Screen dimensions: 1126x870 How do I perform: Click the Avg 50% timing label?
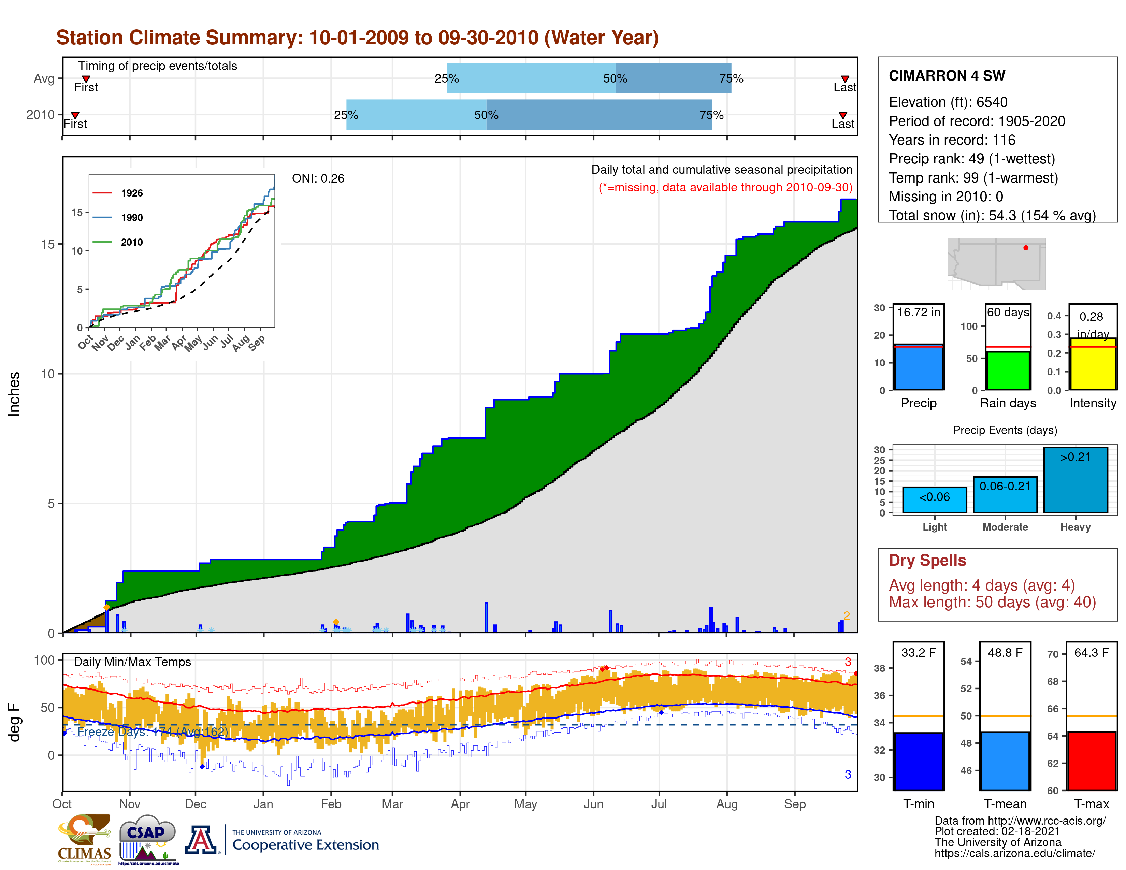coord(615,78)
